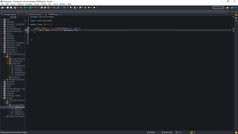The height and width of the screenshot is (134, 238).
Task: Click the cursor position status field
Action: tap(179, 133)
